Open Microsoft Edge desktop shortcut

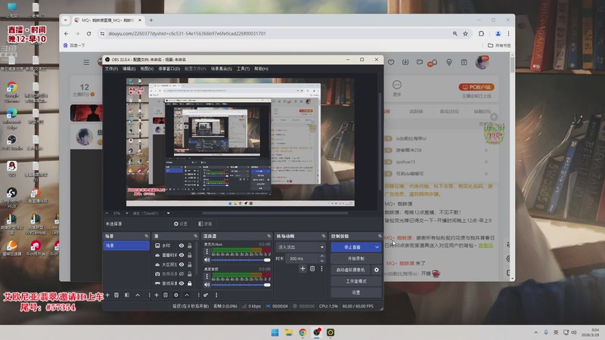[11, 118]
